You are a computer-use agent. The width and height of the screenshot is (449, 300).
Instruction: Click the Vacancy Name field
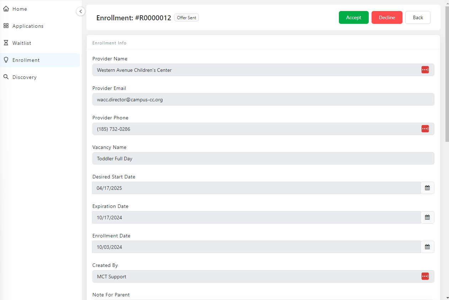263,159
